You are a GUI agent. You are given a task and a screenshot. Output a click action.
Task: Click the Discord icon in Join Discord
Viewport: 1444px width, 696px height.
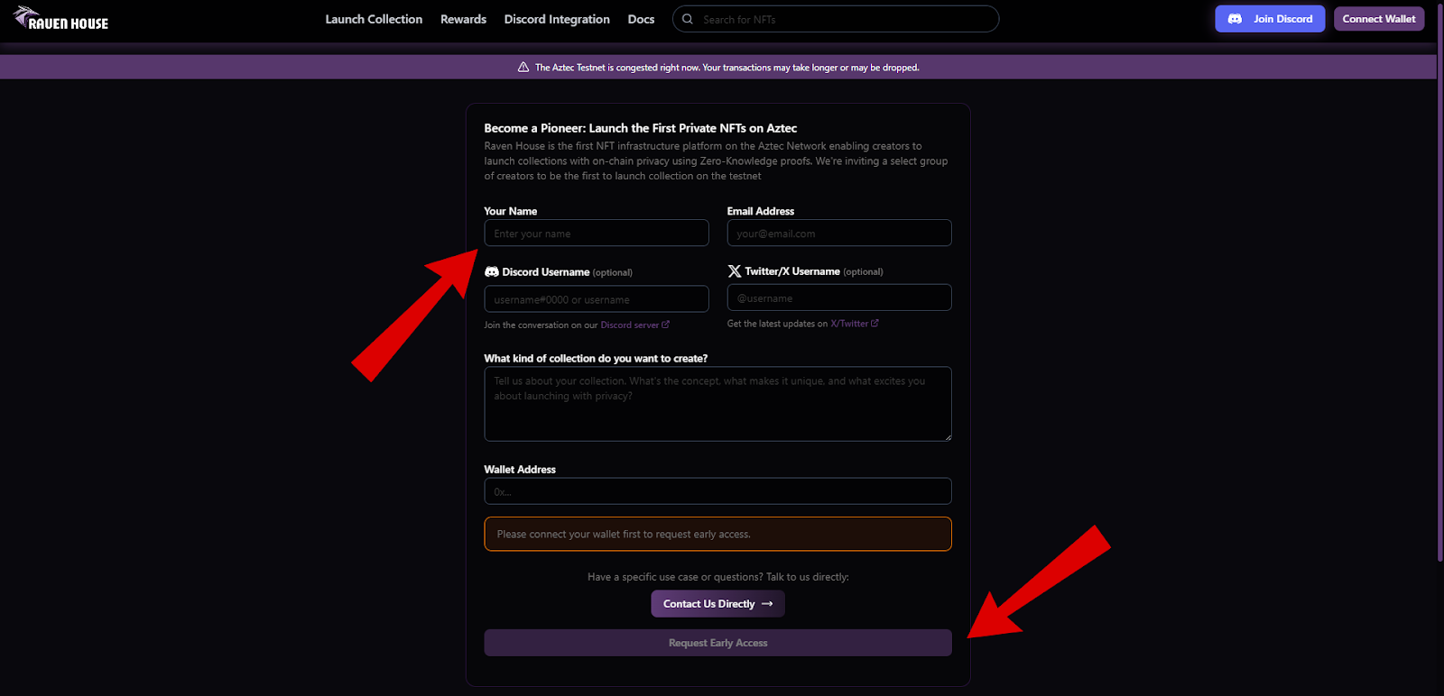pyautogui.click(x=1235, y=19)
